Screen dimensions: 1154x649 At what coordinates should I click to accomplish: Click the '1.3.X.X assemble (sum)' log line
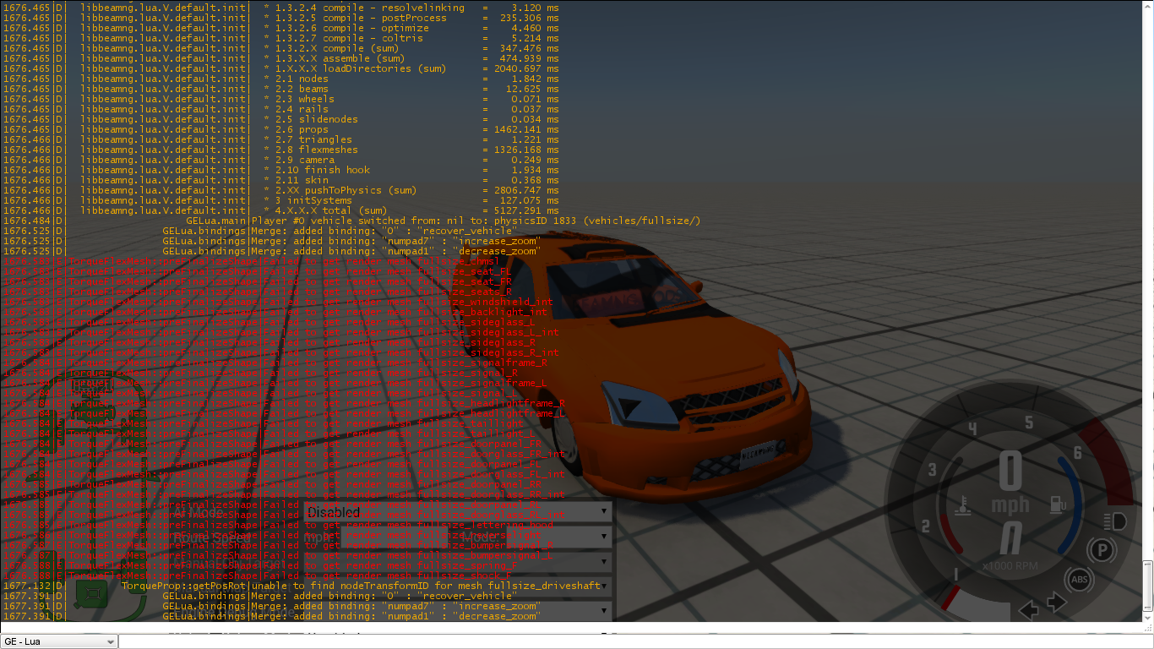click(280, 58)
